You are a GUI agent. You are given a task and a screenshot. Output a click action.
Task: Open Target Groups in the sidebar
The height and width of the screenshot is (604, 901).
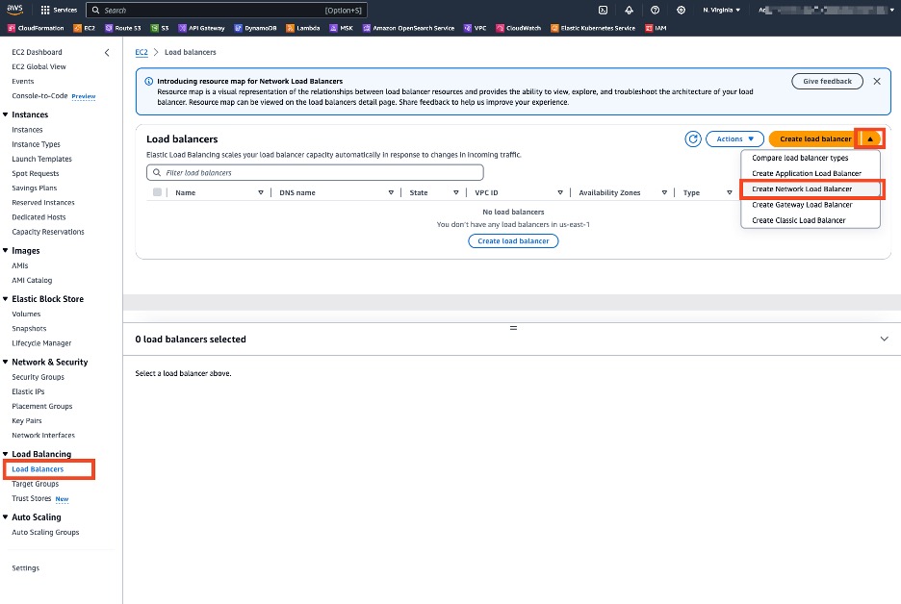coord(35,484)
